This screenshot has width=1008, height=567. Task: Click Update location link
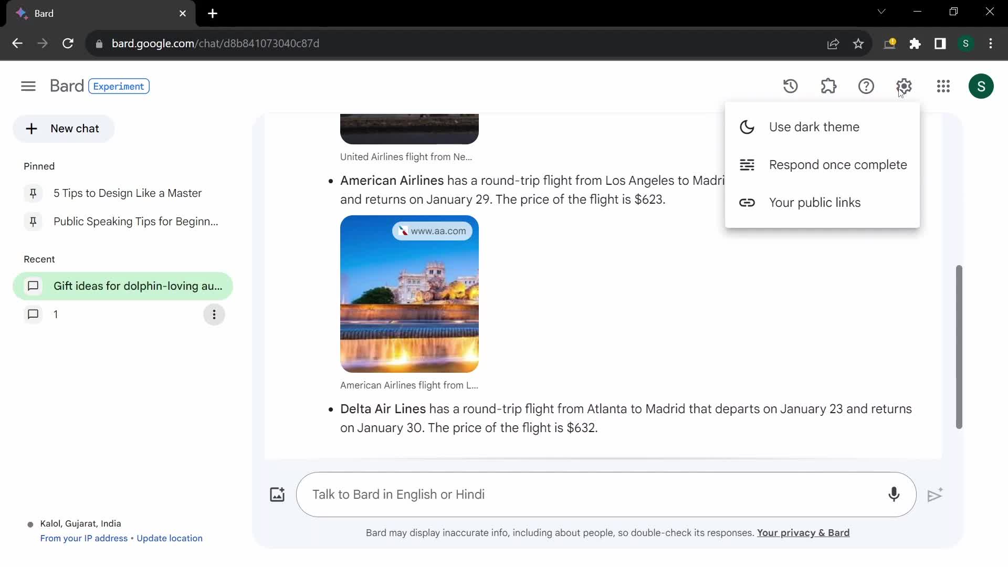pos(170,538)
